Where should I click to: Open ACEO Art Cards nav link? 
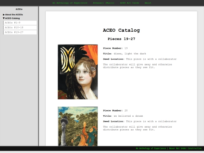[130, 3]
